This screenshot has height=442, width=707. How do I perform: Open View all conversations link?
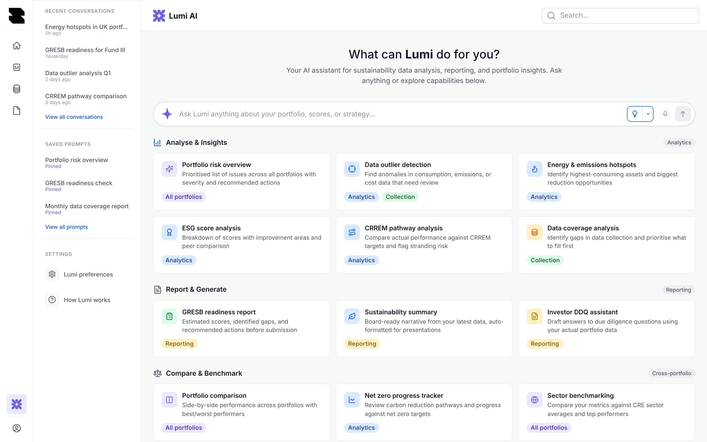tap(74, 117)
